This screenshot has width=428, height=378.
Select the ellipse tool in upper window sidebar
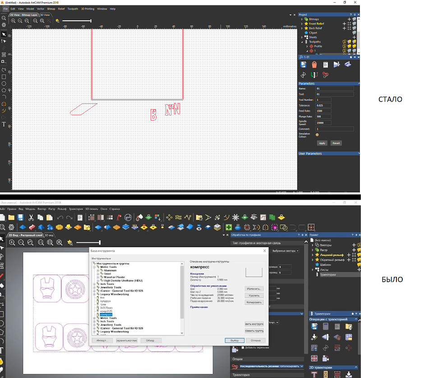click(4, 84)
